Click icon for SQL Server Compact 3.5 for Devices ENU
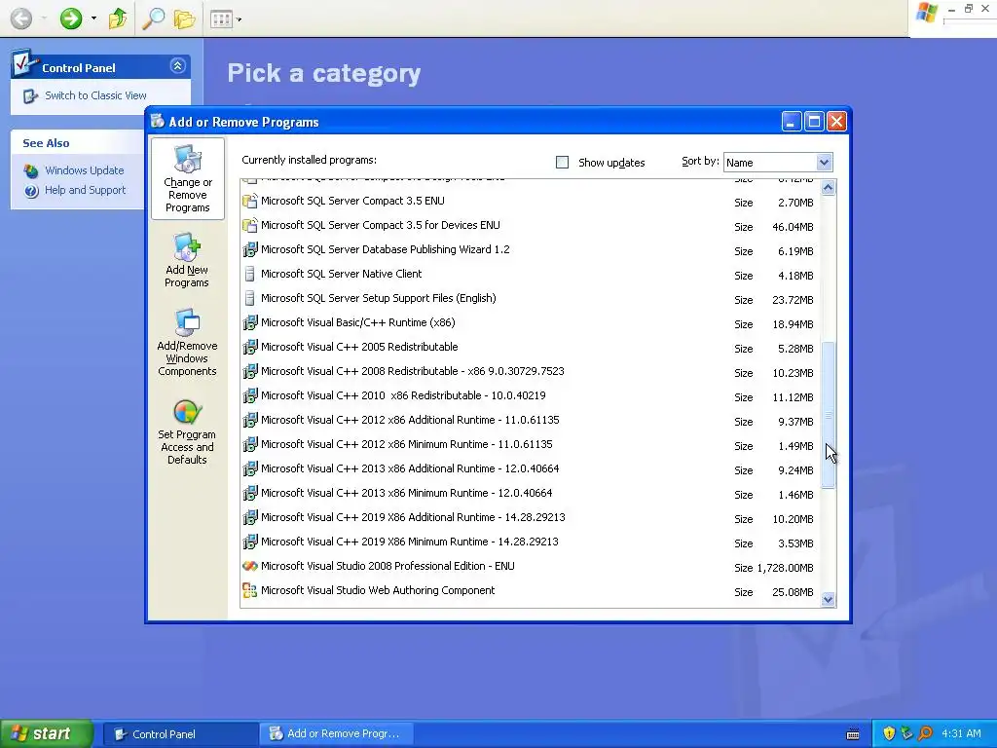Image resolution: width=997 pixels, height=748 pixels. [250, 225]
